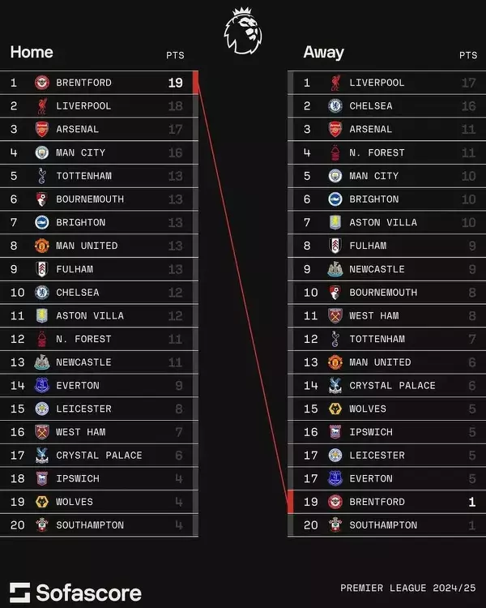
Task: Click the Premier League 2024/25 label
Action: tap(408, 588)
